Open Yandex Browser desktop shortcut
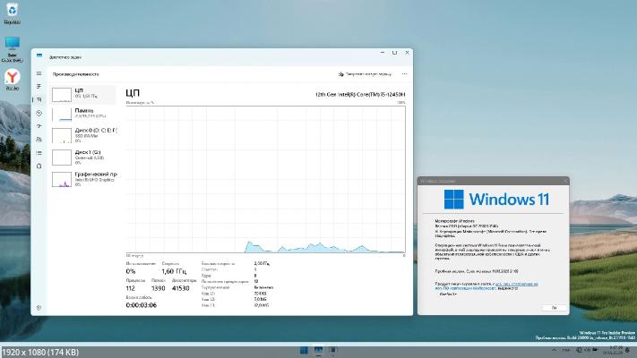This screenshot has width=637, height=358. [13, 79]
